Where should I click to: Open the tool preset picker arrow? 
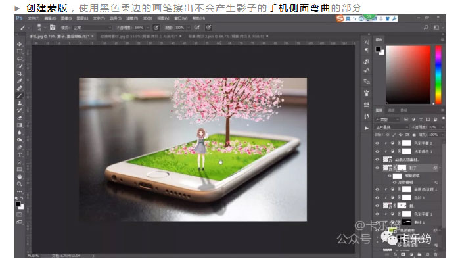29,28
